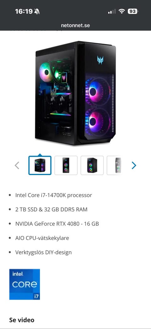Viewport: 151px width, 329px height.
Task: Open the main product image of the PC
Action: (x=75, y=93)
